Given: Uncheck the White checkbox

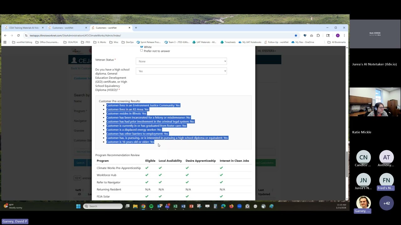Looking at the screenshot, I should tap(142, 47).
